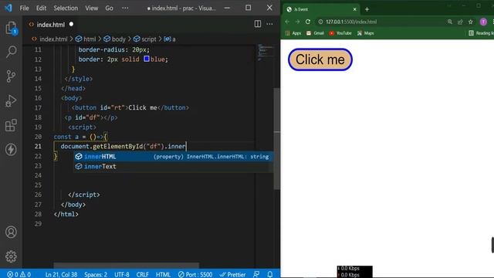Click the browser address bar URL
This screenshot has height=278, width=494.
(351, 22)
